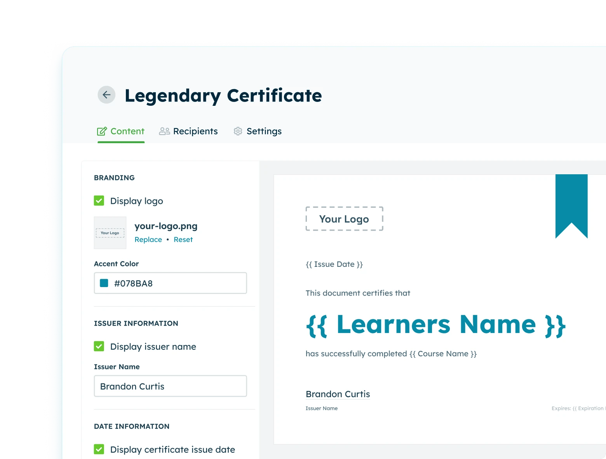The width and height of the screenshot is (606, 459).
Task: Click the Replace link for your-logo.png
Action: tap(148, 239)
